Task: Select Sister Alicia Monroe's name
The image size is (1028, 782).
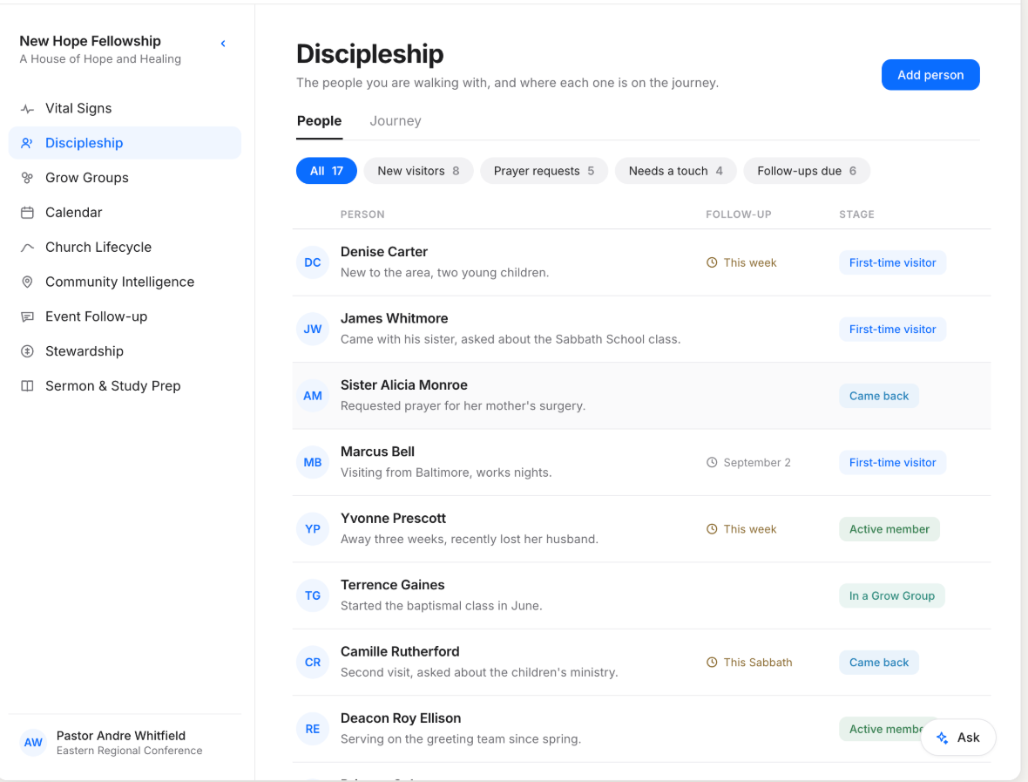Action: (x=404, y=385)
